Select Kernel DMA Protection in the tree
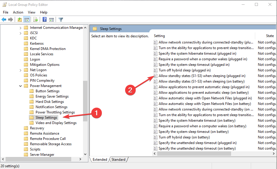277x169 pixels. pos(48,49)
